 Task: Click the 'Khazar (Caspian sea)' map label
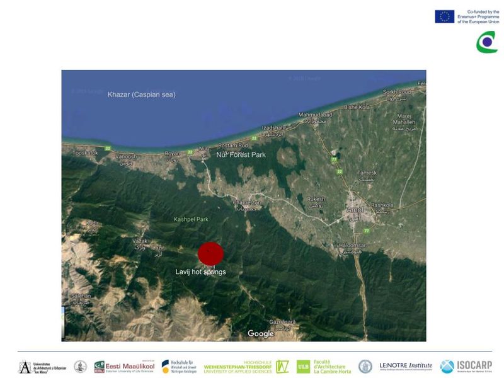click(141, 94)
